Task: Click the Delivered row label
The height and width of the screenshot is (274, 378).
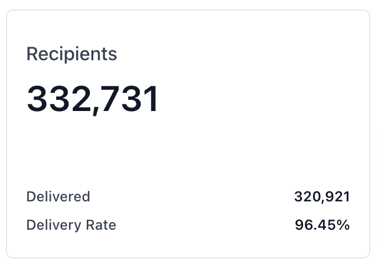Action: 58,197
